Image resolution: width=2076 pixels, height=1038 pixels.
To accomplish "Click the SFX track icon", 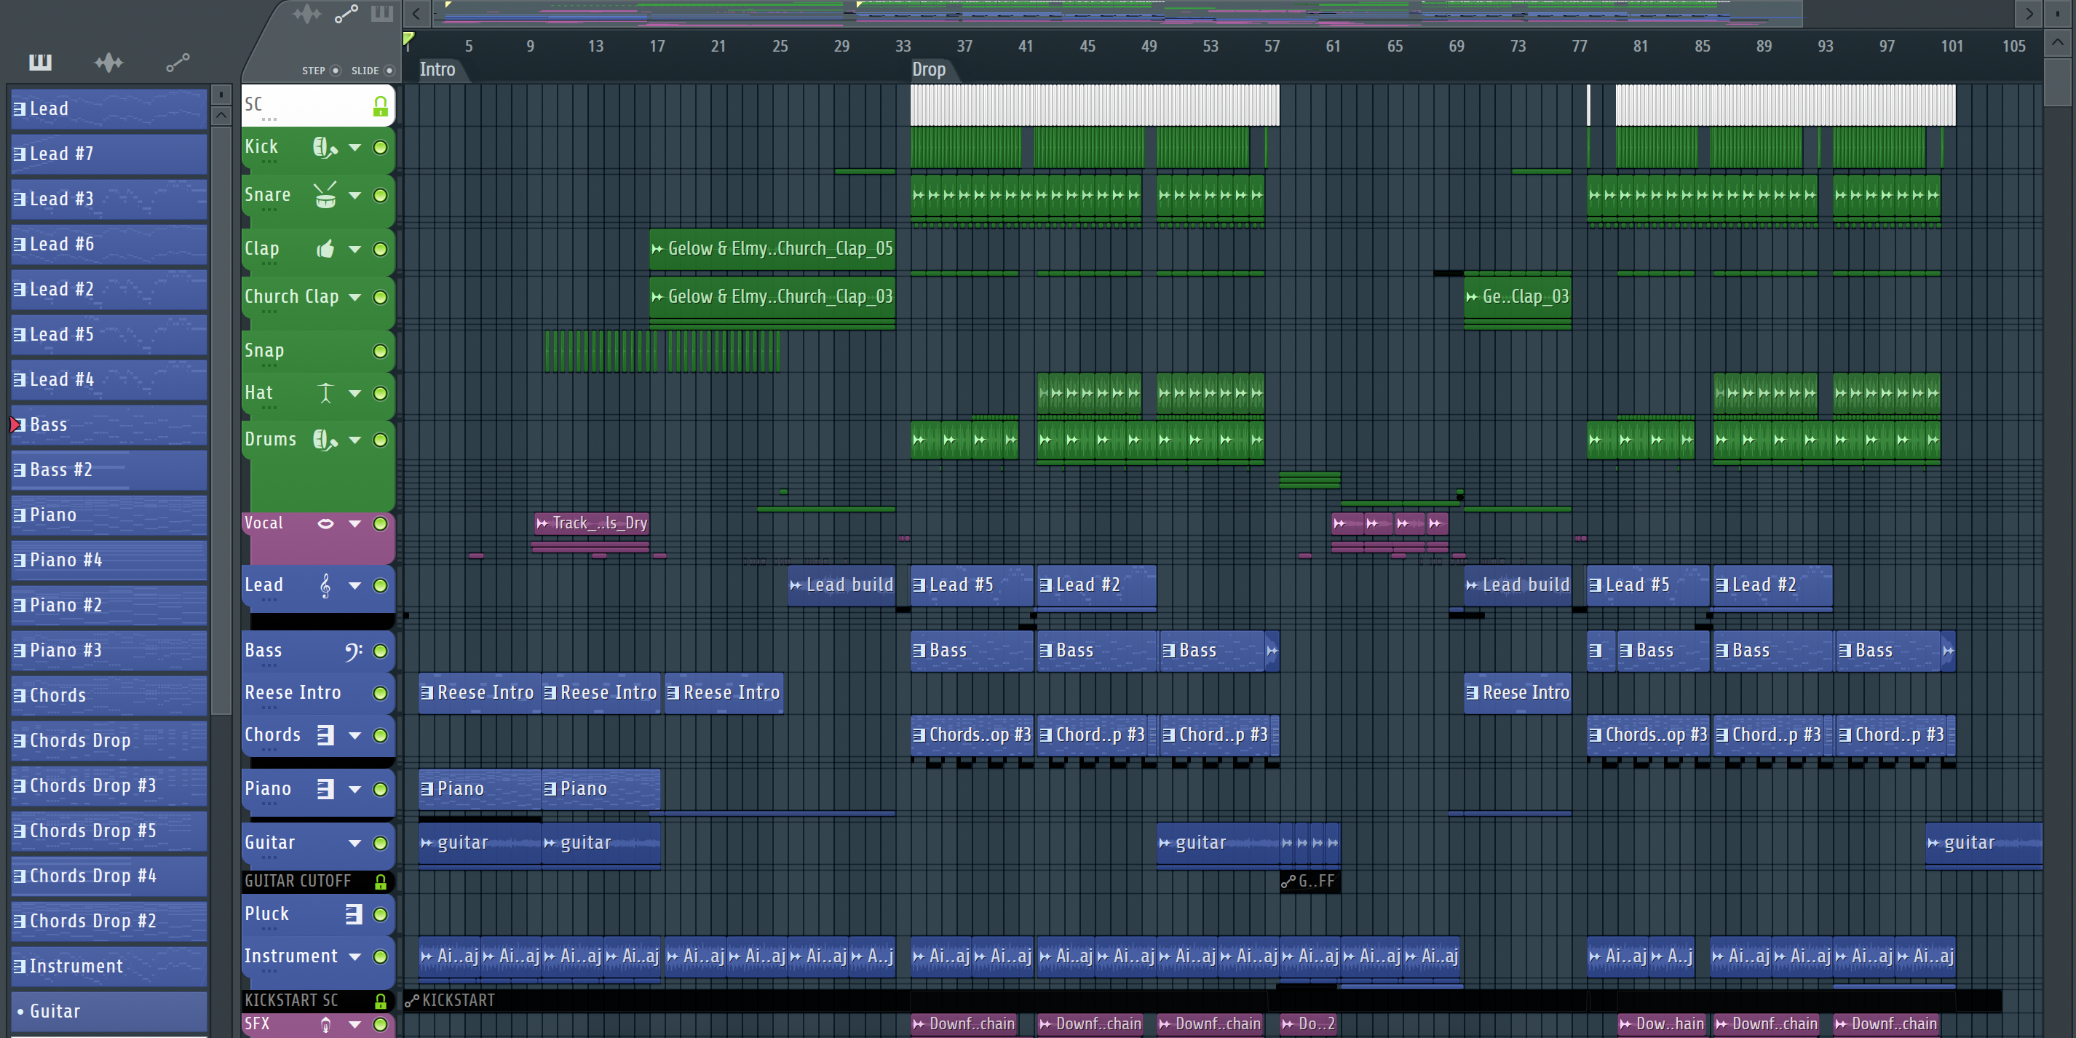I will coord(325,1024).
